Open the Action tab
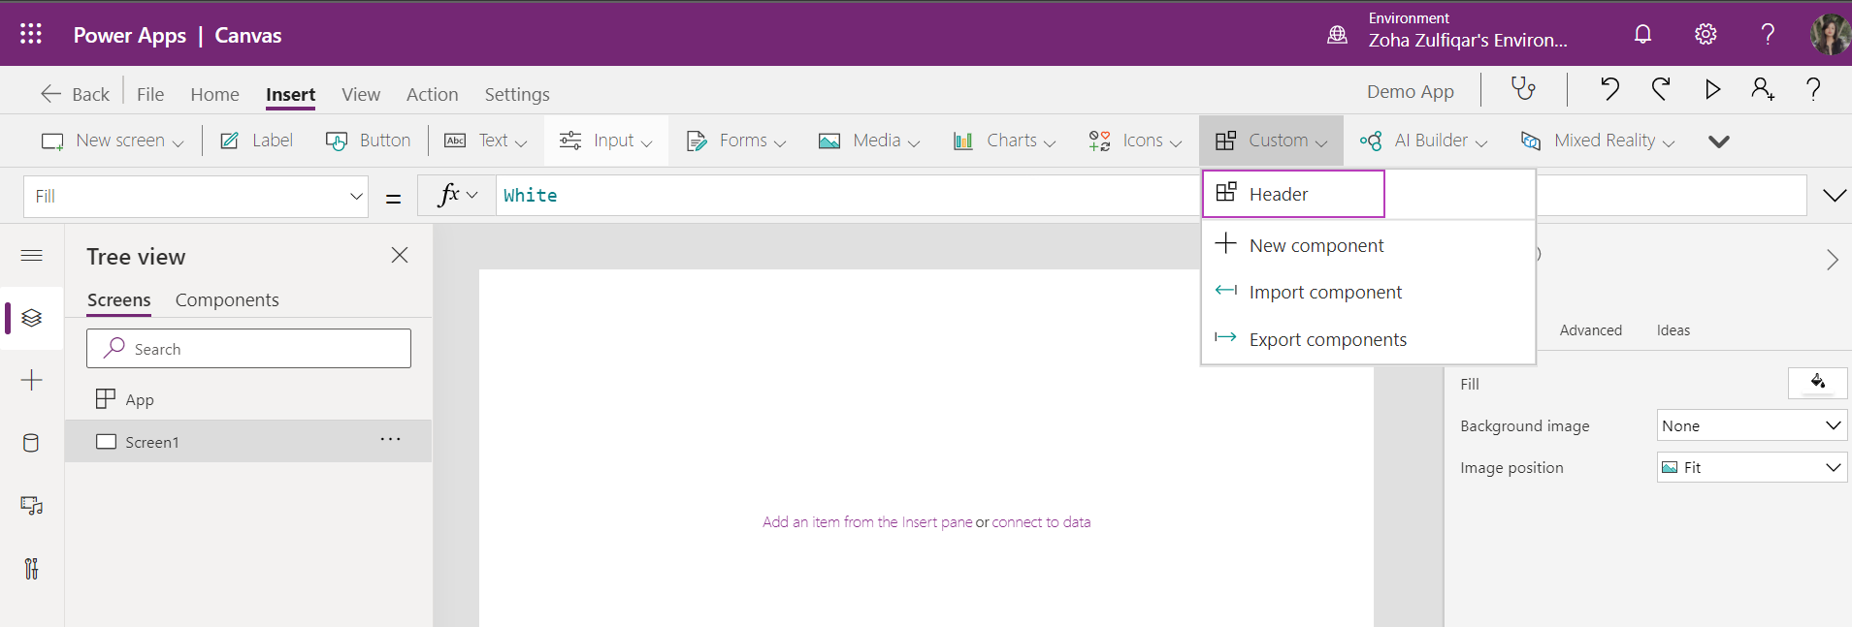The width and height of the screenshot is (1852, 627). pyautogui.click(x=432, y=94)
